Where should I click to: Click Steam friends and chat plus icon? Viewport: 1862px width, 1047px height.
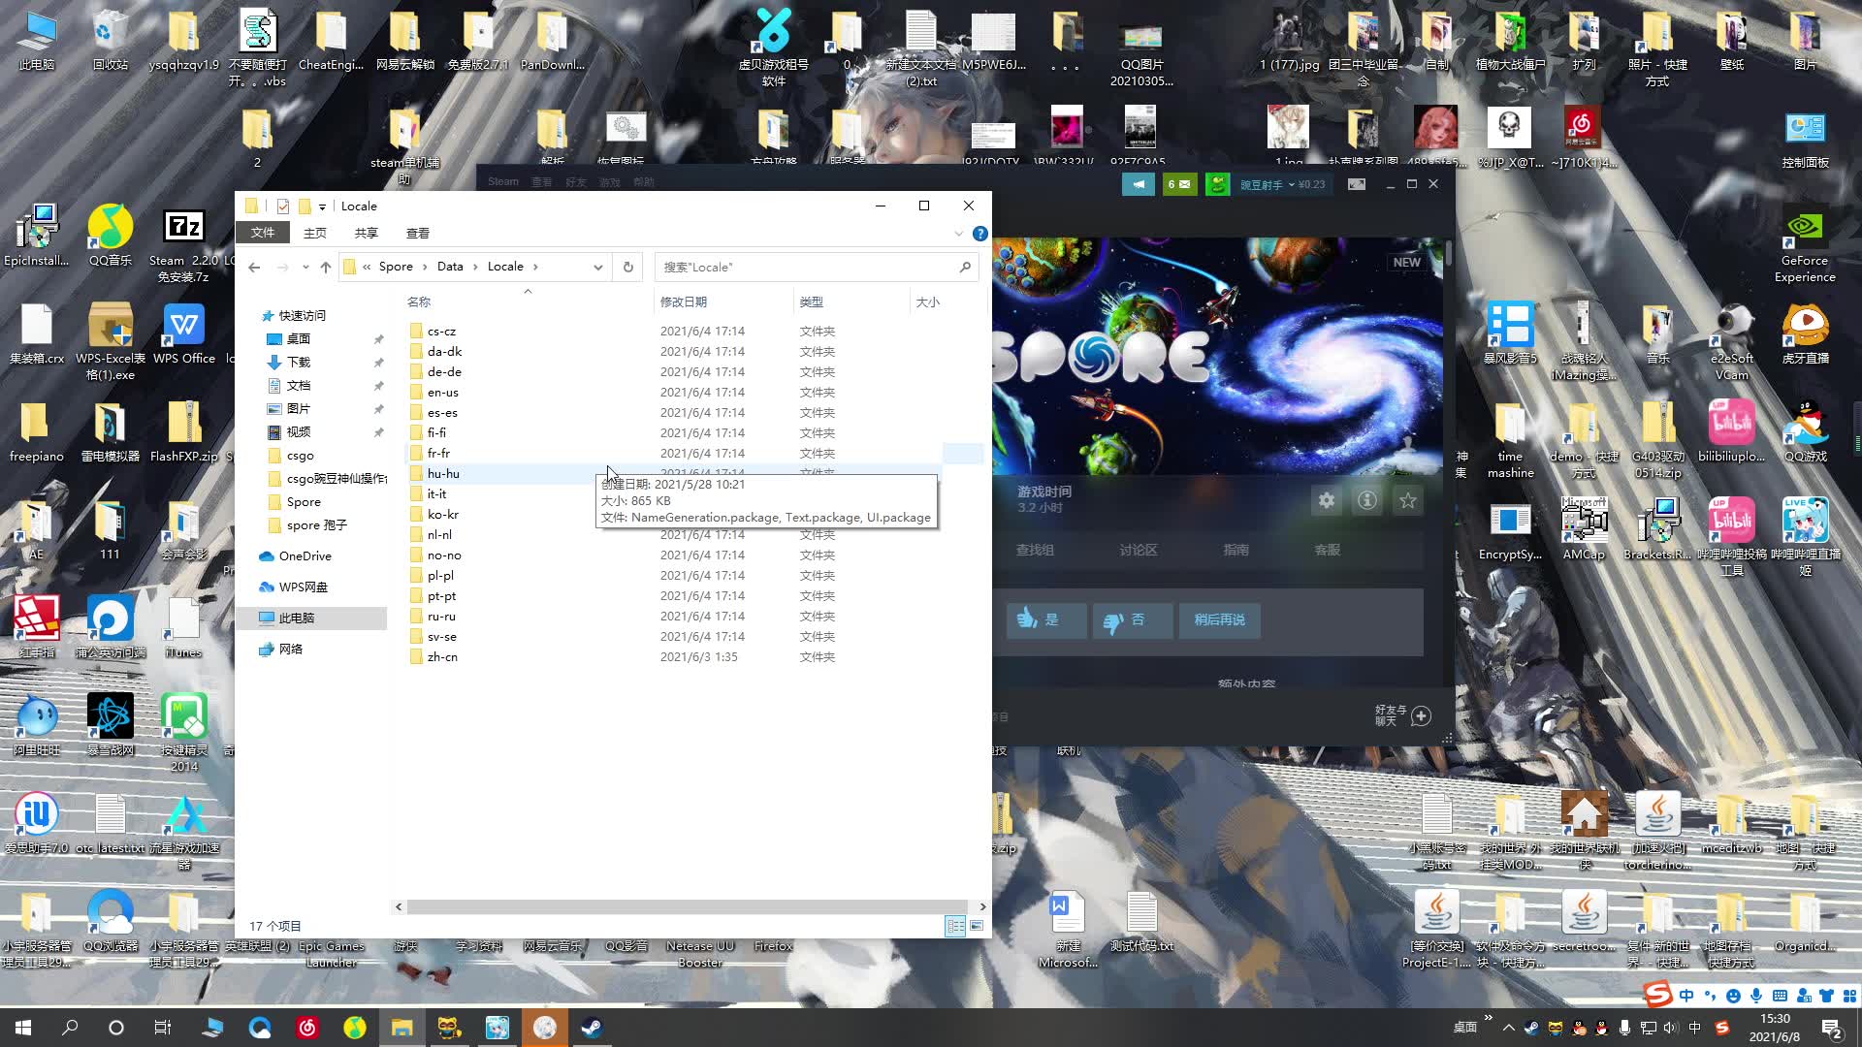(x=1422, y=715)
